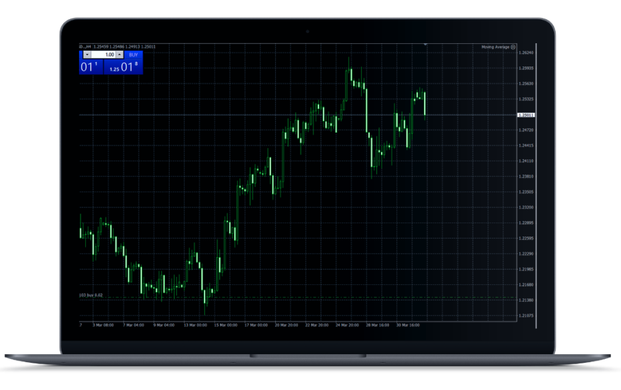Click the 30 Mar 16:00 time label
Image resolution: width=621 pixels, height=390 pixels.
pos(406,326)
